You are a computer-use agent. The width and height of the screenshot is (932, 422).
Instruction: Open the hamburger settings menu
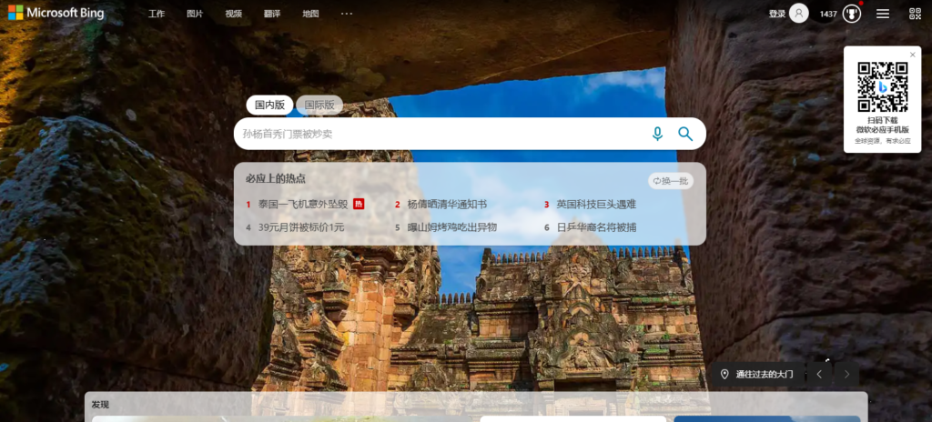click(883, 14)
